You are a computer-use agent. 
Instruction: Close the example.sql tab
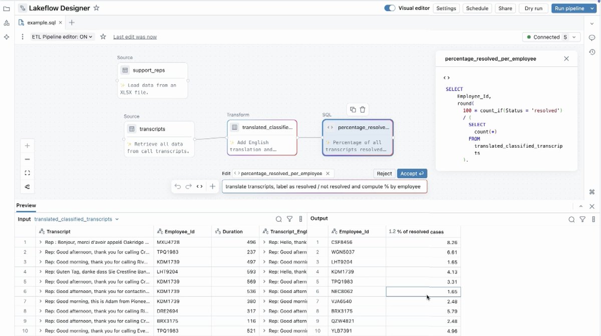[61, 23]
